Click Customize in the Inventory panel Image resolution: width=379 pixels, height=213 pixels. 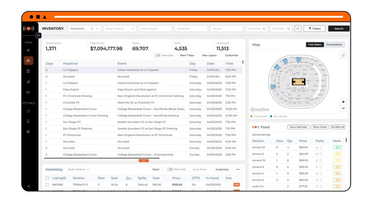(x=222, y=169)
